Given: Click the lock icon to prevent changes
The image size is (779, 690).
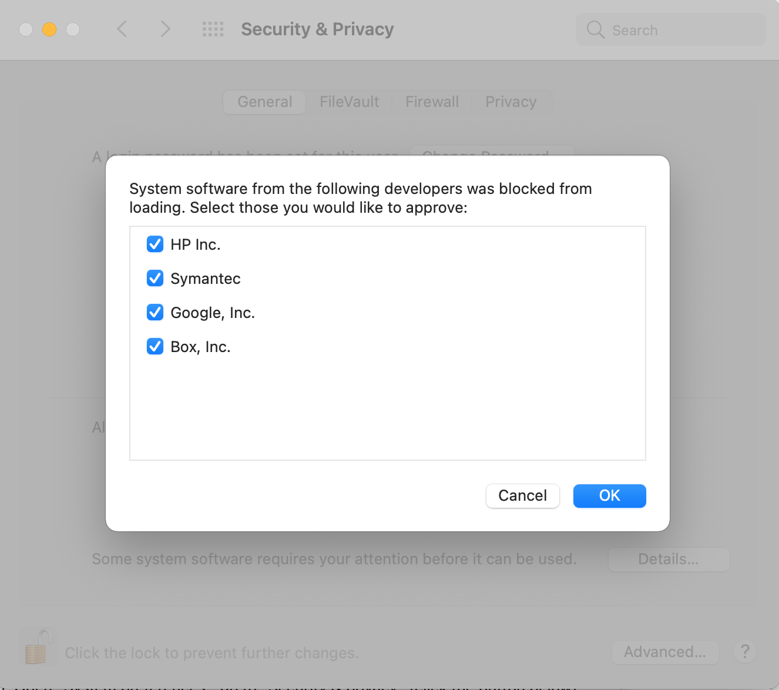Looking at the screenshot, I should 36,647.
